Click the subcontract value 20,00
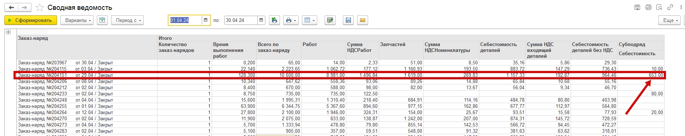Image resolution: width=685 pixels, height=136 pixels. 641,112
